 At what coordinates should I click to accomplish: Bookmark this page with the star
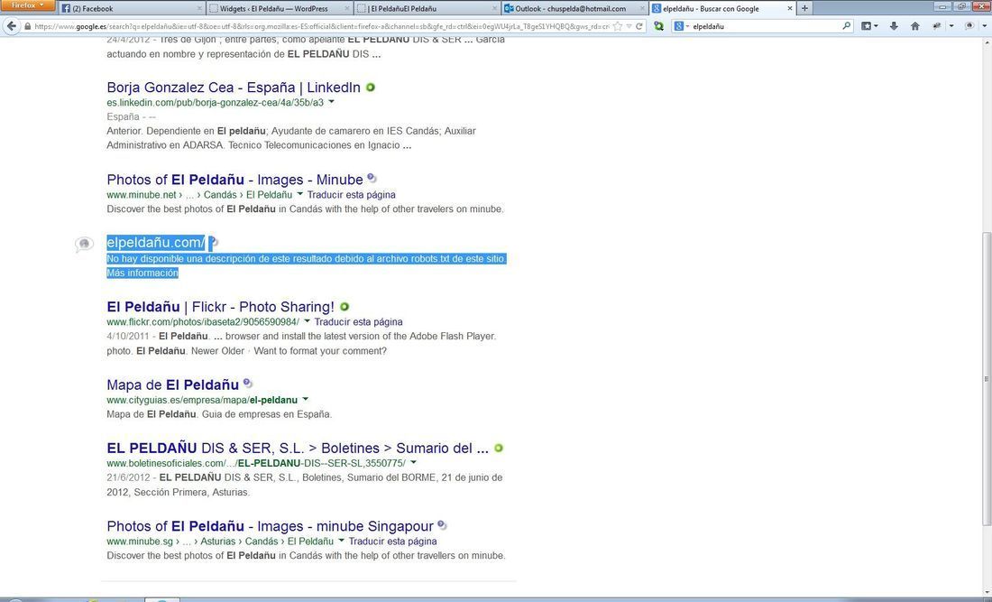618,26
